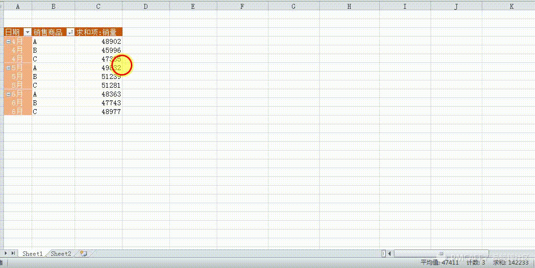Select column E header
This screenshot has width=535, height=268.
point(193,6)
